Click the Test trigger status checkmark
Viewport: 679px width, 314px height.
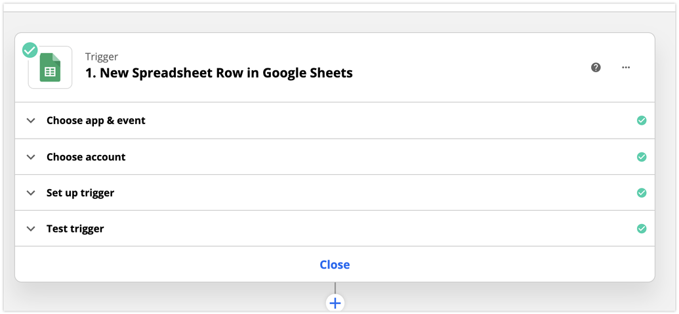click(x=642, y=229)
